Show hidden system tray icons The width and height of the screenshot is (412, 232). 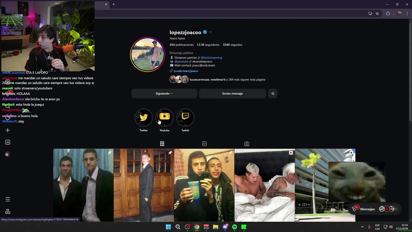tap(362, 227)
